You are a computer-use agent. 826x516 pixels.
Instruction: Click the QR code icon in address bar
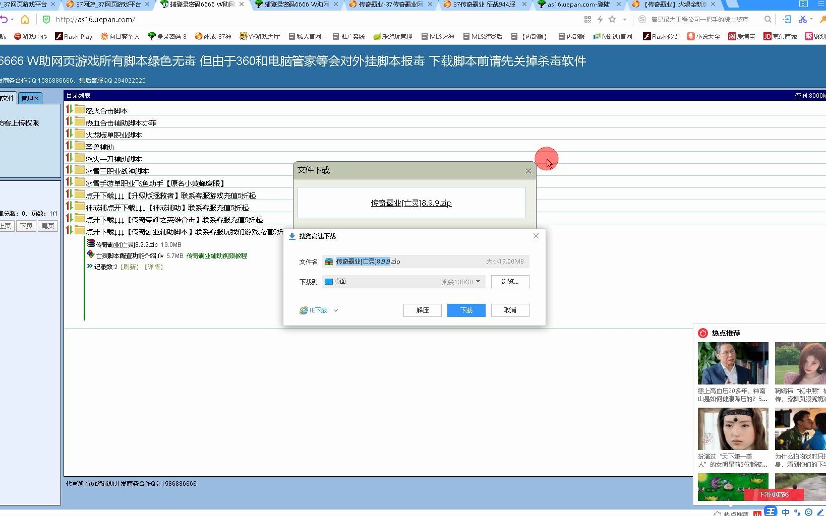coord(587,19)
